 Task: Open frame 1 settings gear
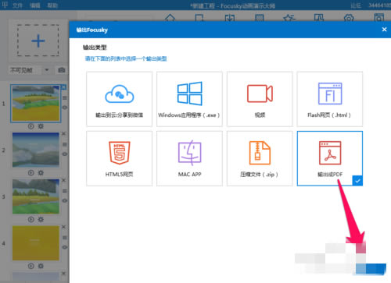click(x=41, y=126)
